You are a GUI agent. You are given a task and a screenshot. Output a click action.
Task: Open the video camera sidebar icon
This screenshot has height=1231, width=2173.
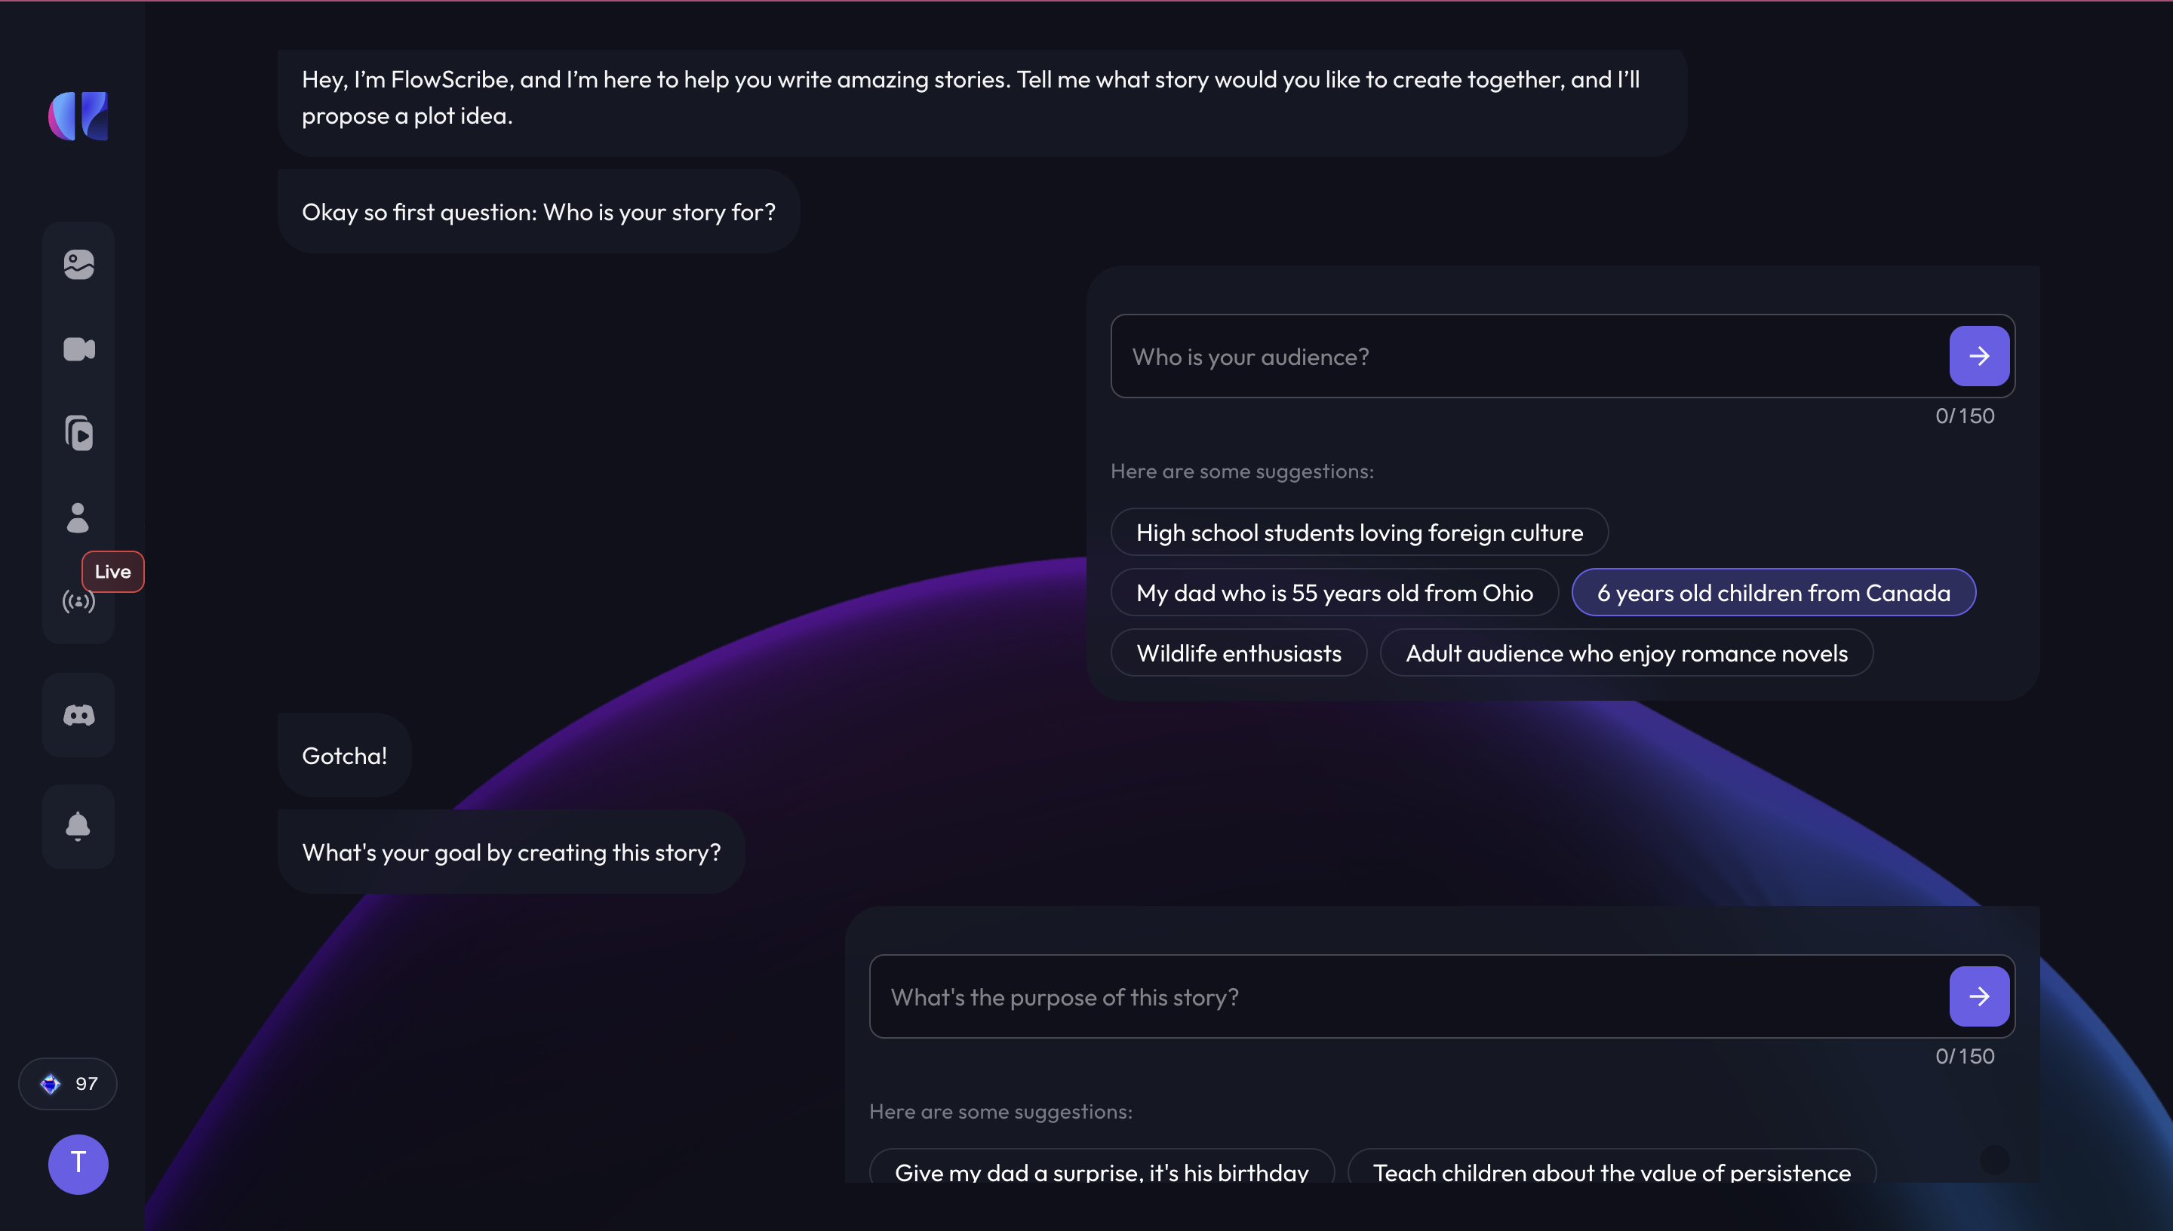[x=78, y=349]
